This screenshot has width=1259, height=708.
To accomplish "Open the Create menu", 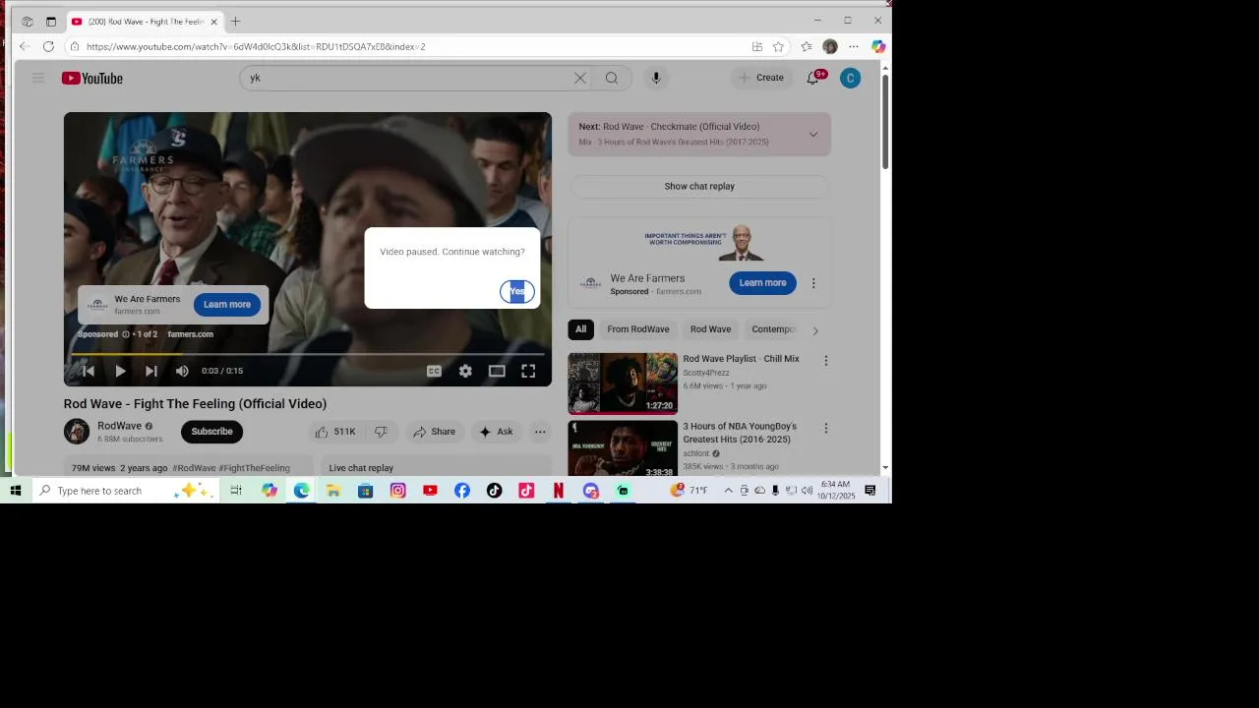I will 761,78.
